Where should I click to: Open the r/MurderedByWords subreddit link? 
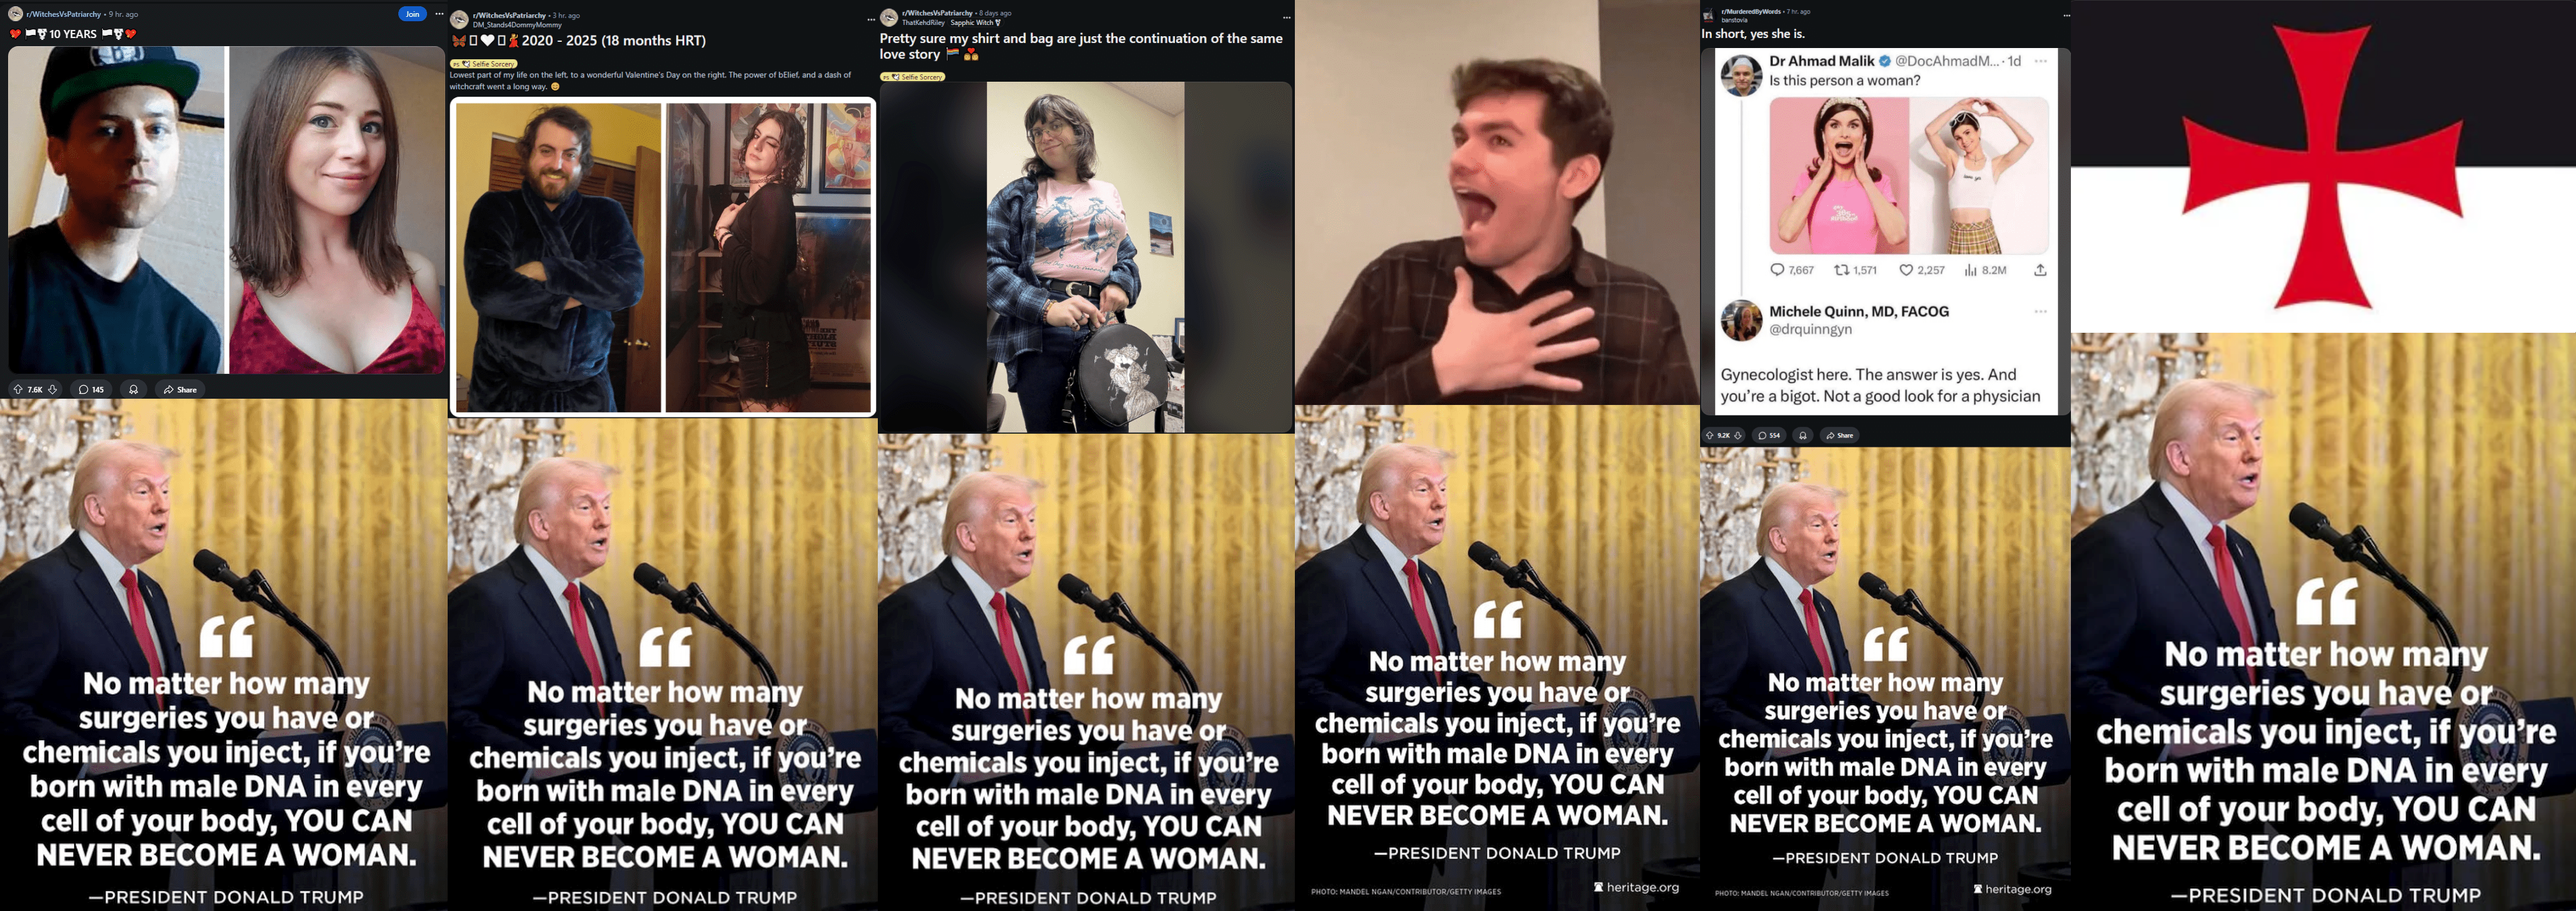coord(1752,11)
